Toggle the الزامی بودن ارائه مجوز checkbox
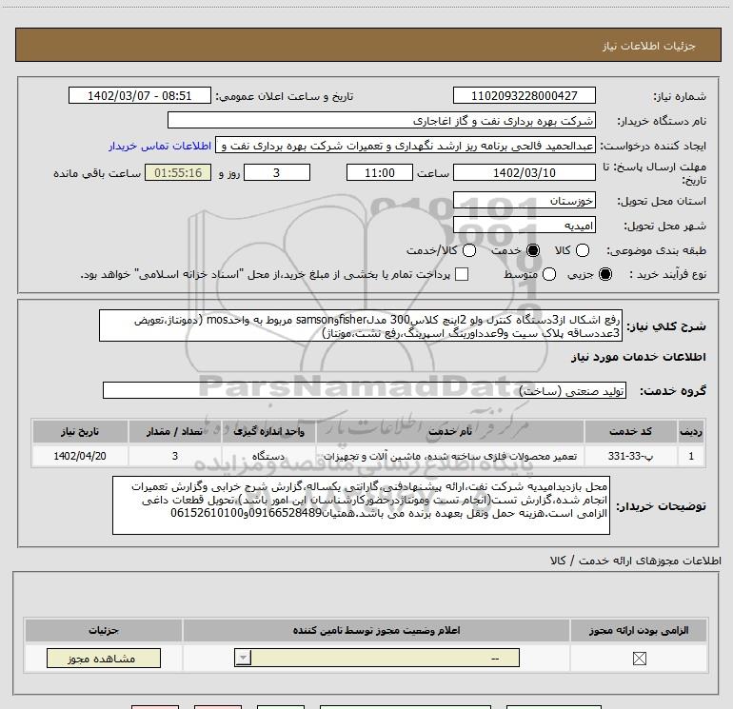The height and width of the screenshot is (709, 733). click(639, 659)
